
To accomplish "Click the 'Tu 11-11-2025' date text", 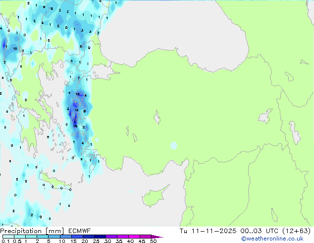I will click(208, 231).
